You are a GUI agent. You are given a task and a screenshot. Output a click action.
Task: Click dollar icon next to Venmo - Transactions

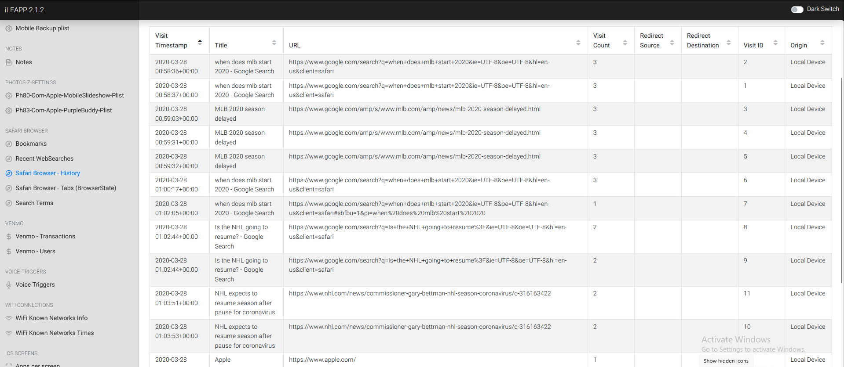(9, 237)
